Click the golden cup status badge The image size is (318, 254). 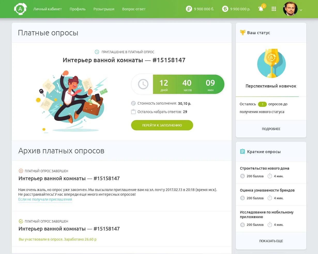click(271, 63)
